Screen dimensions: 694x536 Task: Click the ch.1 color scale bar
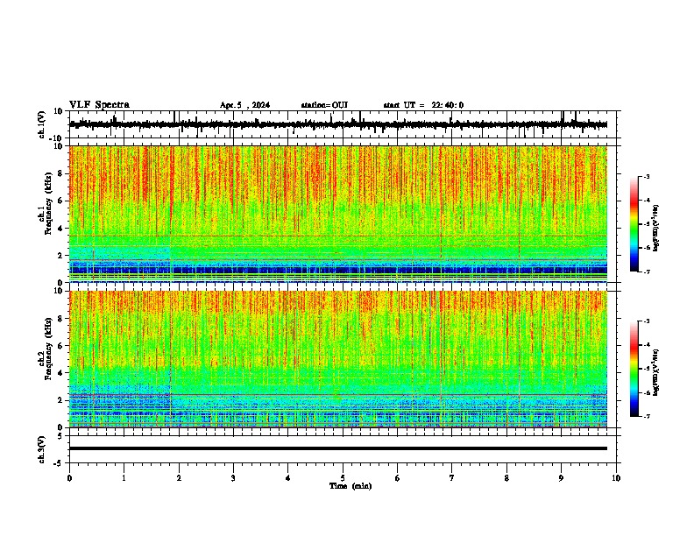[634, 224]
